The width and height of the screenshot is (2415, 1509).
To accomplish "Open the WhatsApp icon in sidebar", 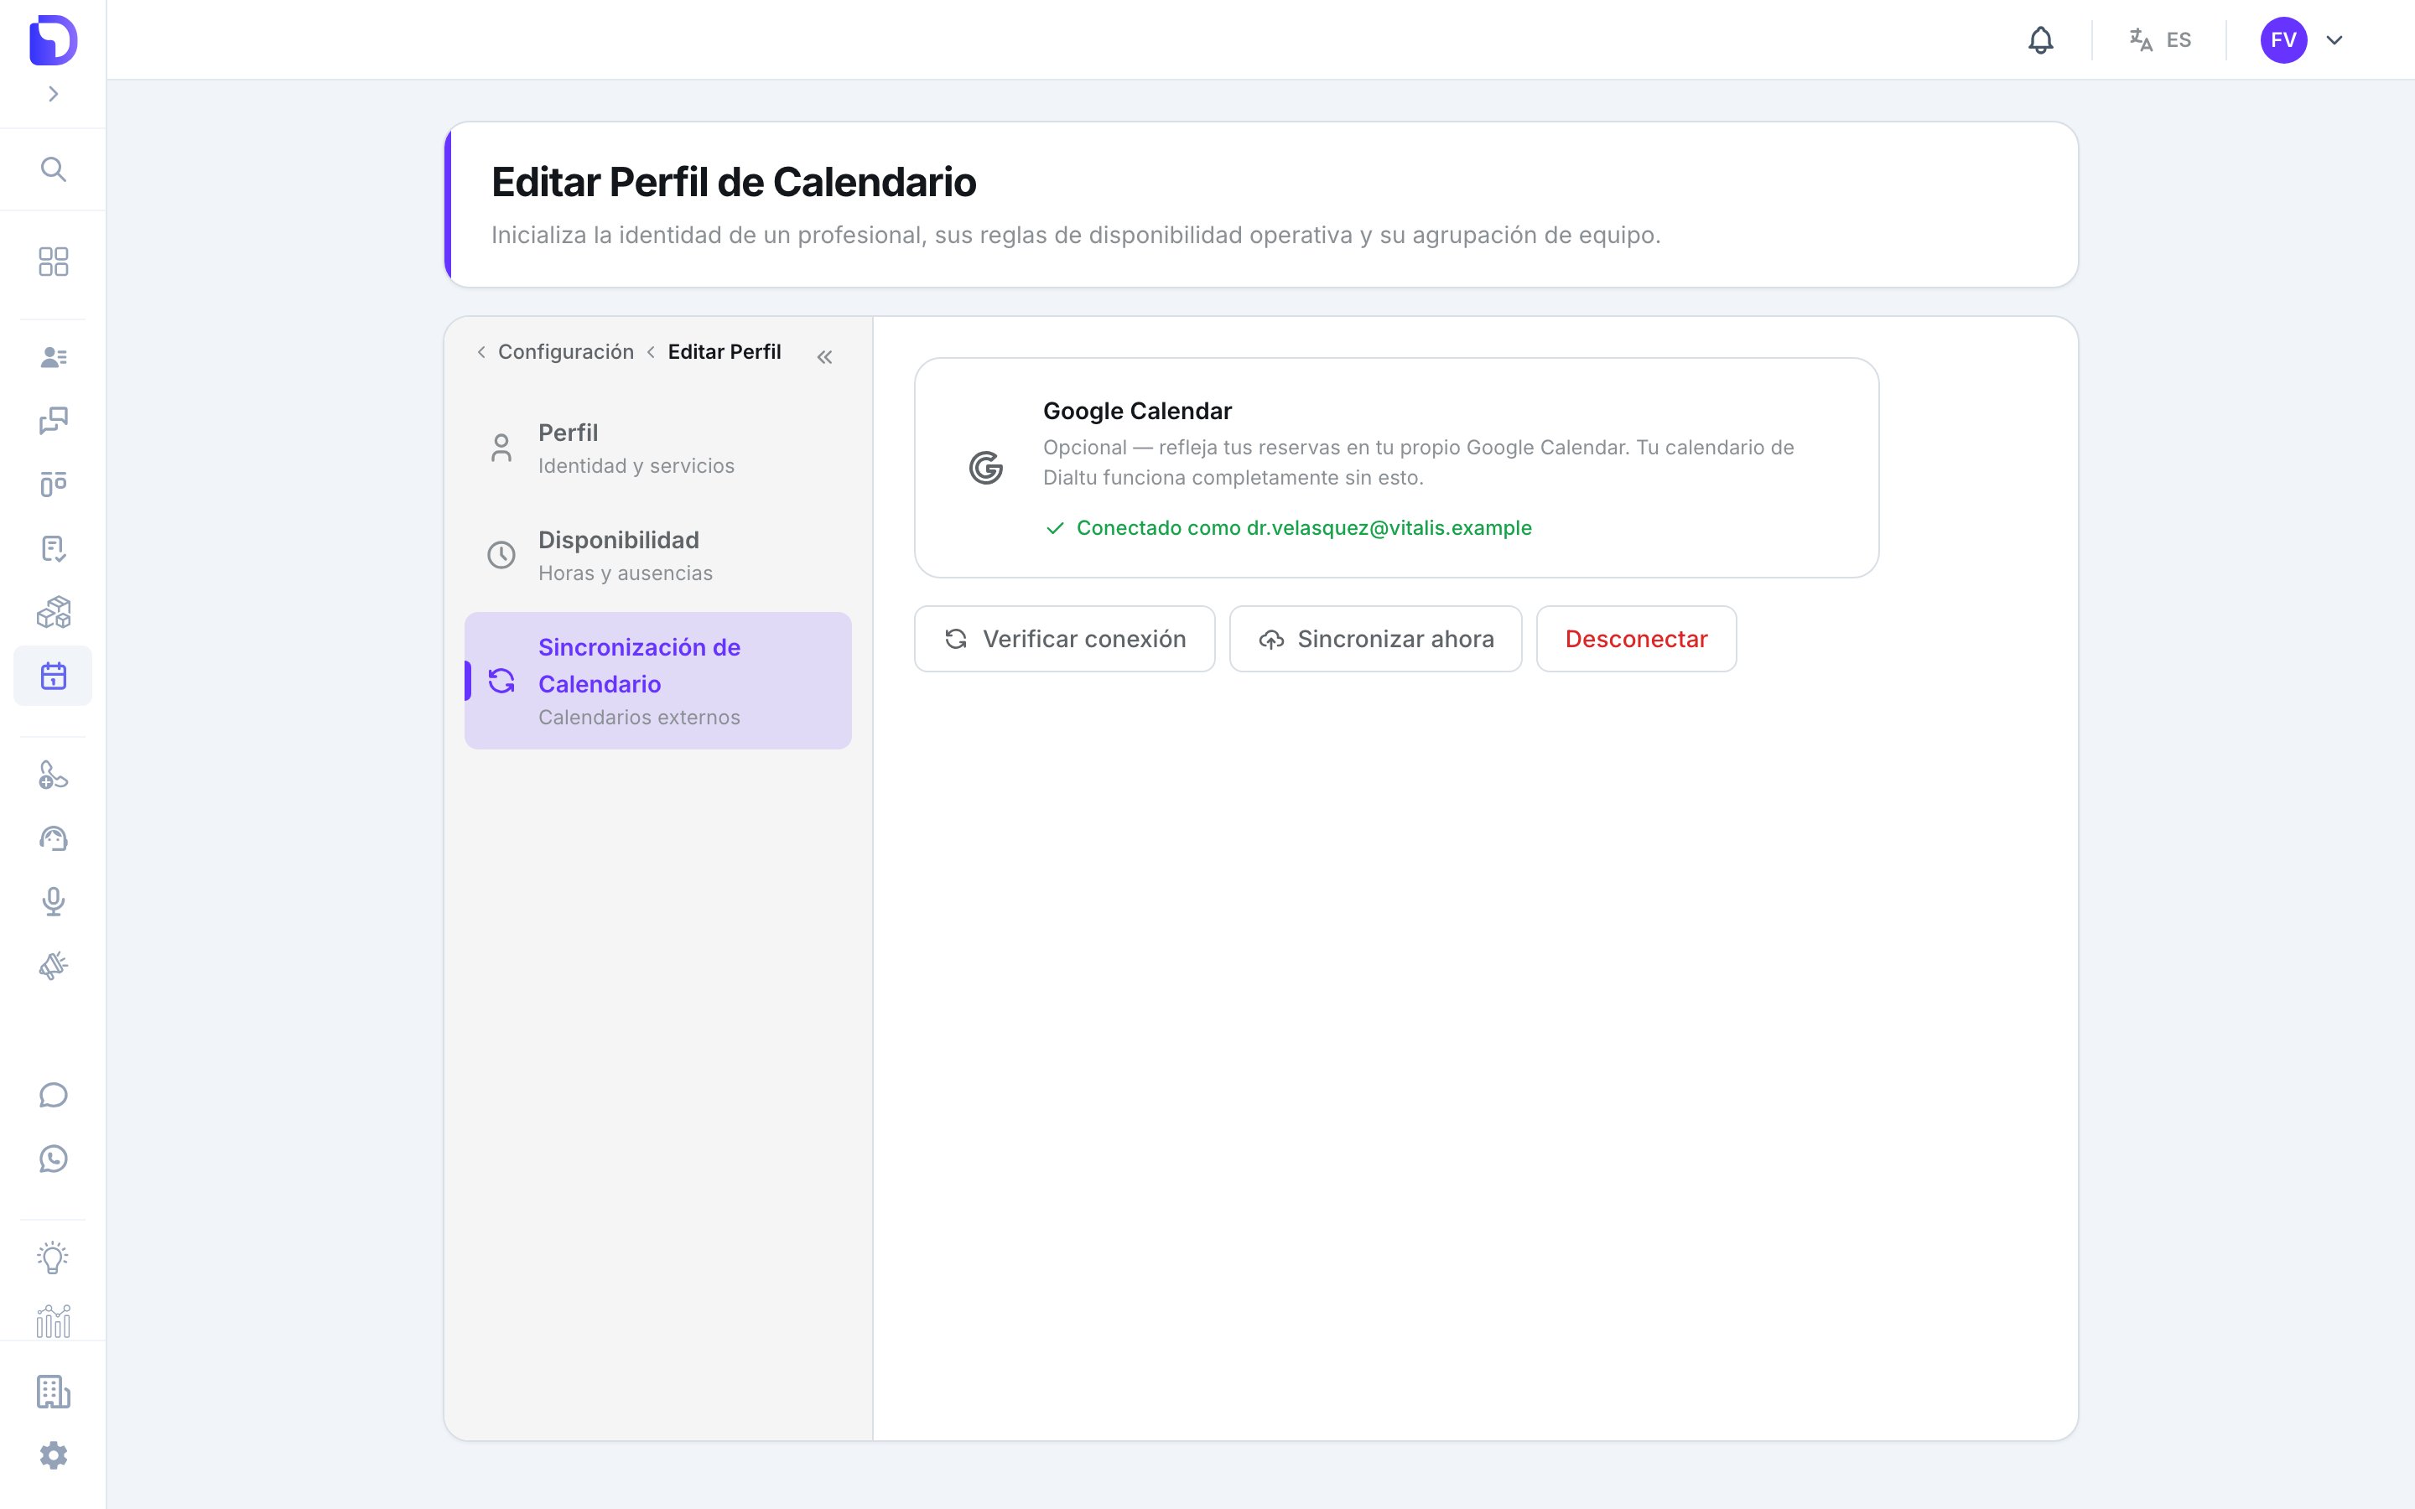I will click(53, 1159).
